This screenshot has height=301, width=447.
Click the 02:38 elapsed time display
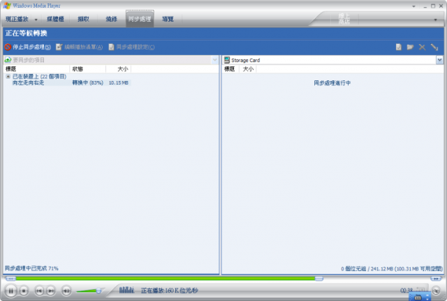(406, 290)
